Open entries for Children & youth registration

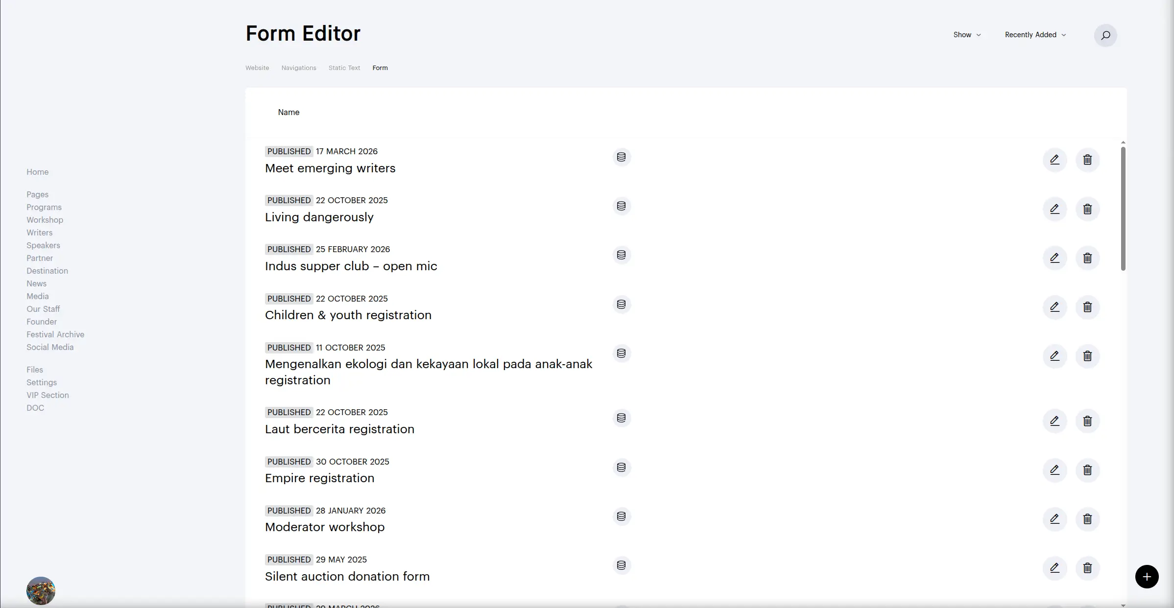click(x=621, y=304)
